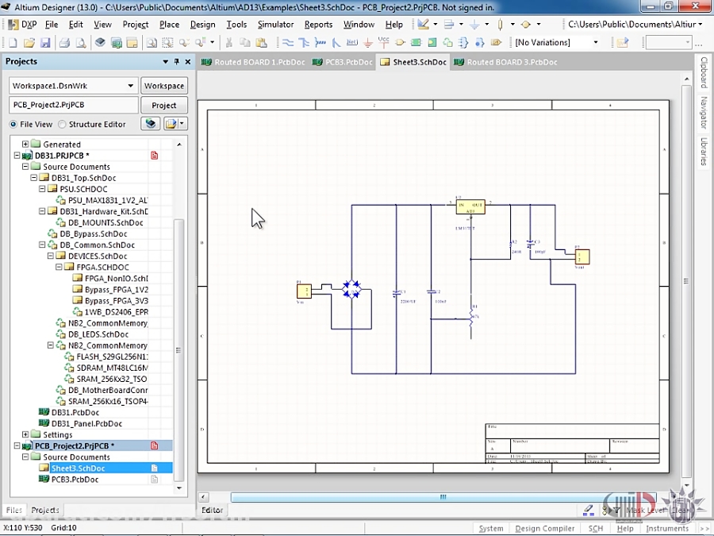Click the Print icon in toolbar
This screenshot has height=536, width=714.
pos(64,43)
